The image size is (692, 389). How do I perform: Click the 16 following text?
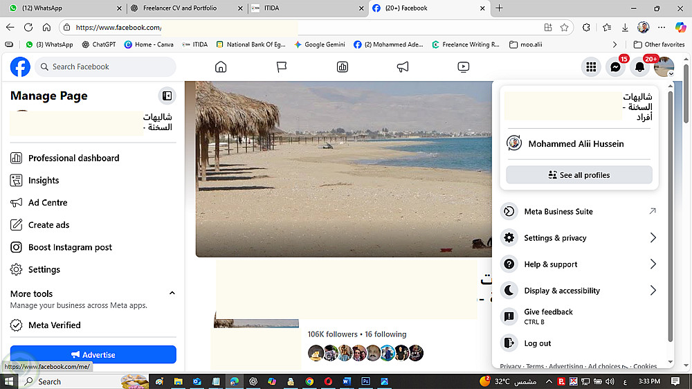click(x=385, y=334)
